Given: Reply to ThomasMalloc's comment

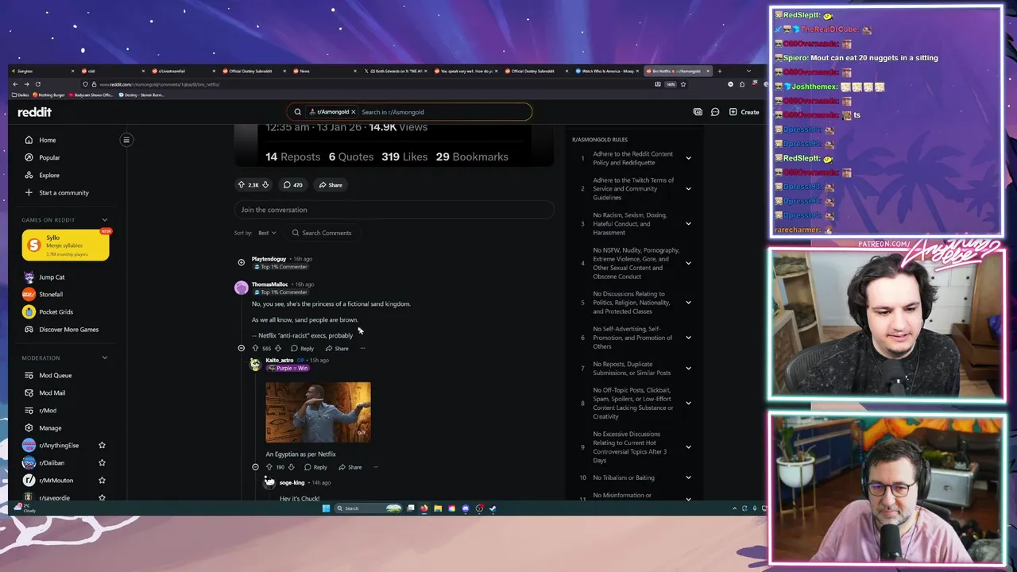Looking at the screenshot, I should click(302, 348).
